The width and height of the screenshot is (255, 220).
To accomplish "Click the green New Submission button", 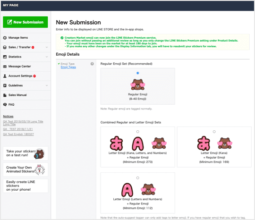I will 25,22.
